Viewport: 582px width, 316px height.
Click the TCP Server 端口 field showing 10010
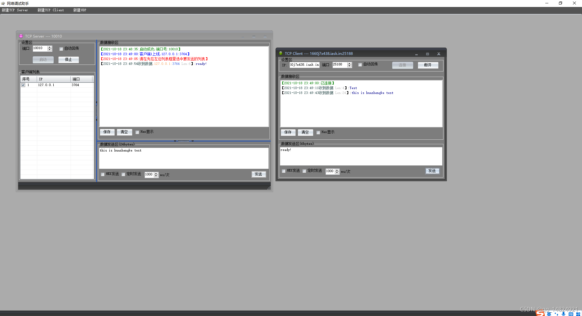(x=40, y=48)
